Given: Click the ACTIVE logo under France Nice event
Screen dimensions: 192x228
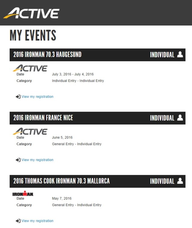Looking at the screenshot, I should coord(30,131).
